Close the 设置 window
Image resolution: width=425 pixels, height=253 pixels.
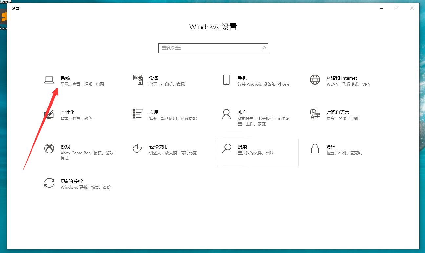click(412, 9)
